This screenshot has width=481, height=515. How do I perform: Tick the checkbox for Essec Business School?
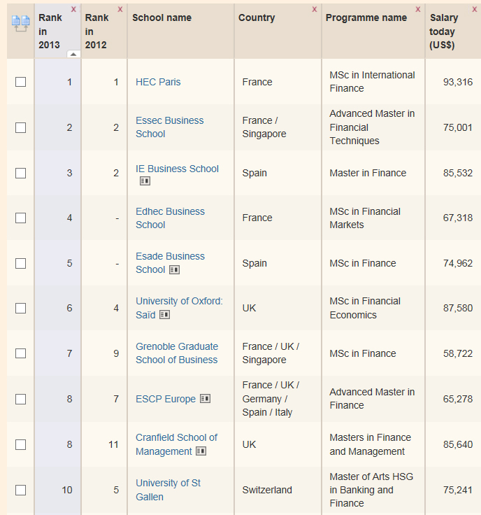(21, 127)
